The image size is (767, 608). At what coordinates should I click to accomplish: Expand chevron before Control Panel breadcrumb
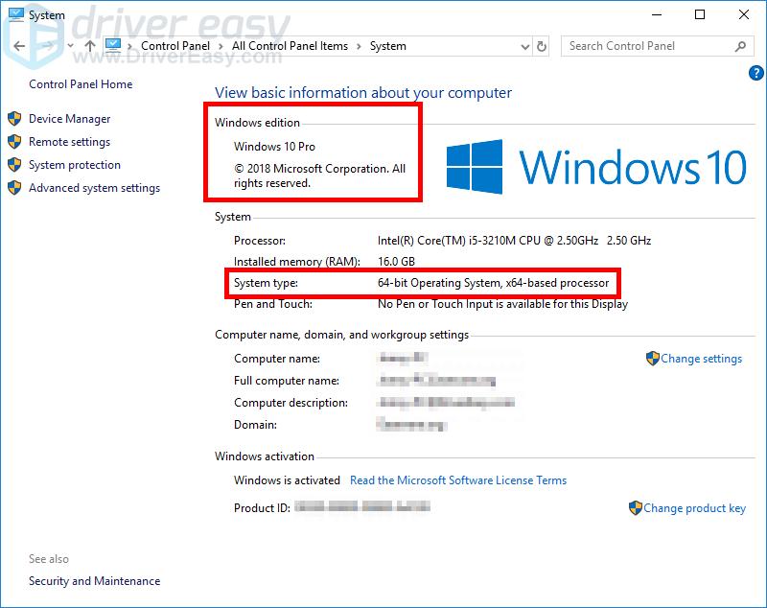click(x=129, y=46)
